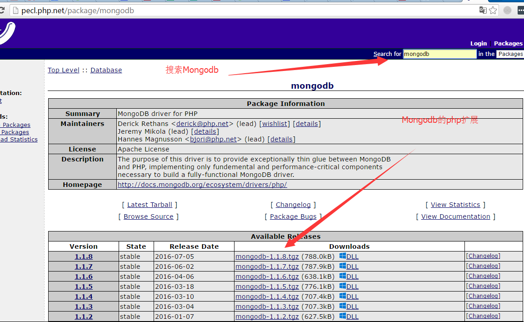
Task: Download mongodb-1.1.8.tgz
Action: coord(267,257)
